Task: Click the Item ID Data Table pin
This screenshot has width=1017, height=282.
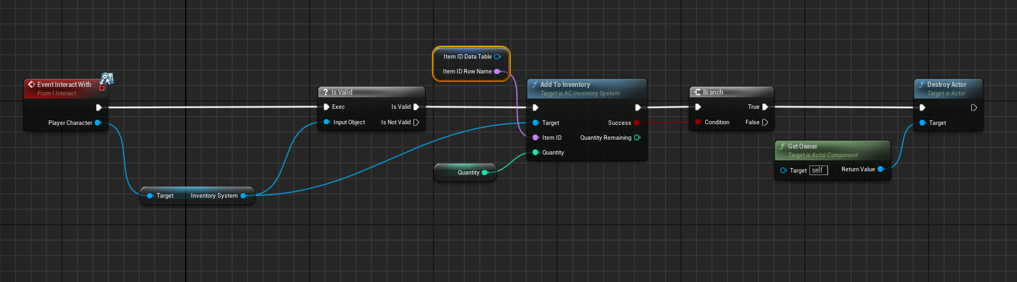Action: (x=497, y=57)
